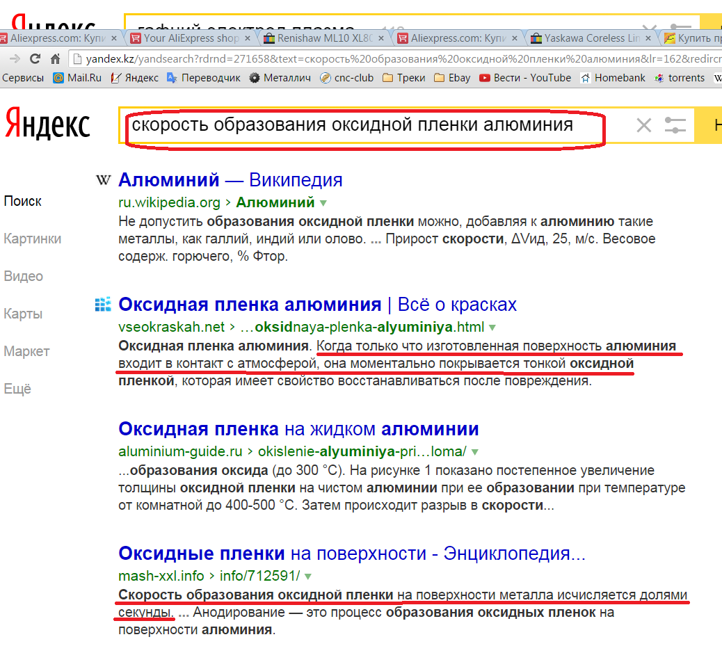
Task: Click the aluminium-guide.ru green URL
Action: (180, 451)
